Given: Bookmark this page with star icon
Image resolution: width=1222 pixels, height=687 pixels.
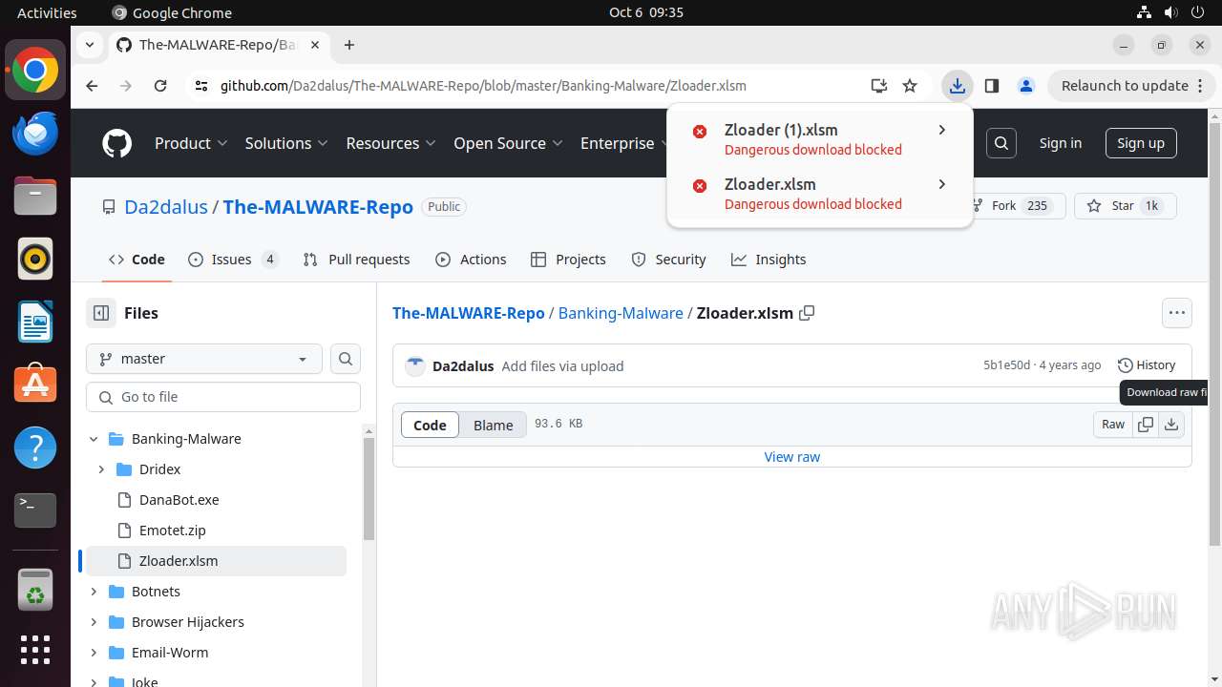Looking at the screenshot, I should pyautogui.click(x=910, y=86).
